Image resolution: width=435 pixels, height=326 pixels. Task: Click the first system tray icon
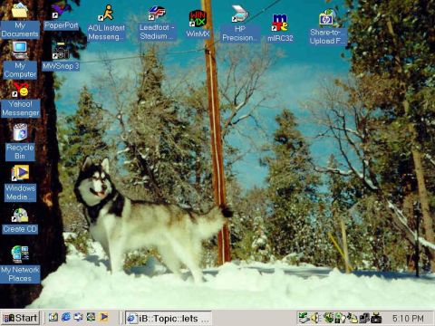[304, 318]
